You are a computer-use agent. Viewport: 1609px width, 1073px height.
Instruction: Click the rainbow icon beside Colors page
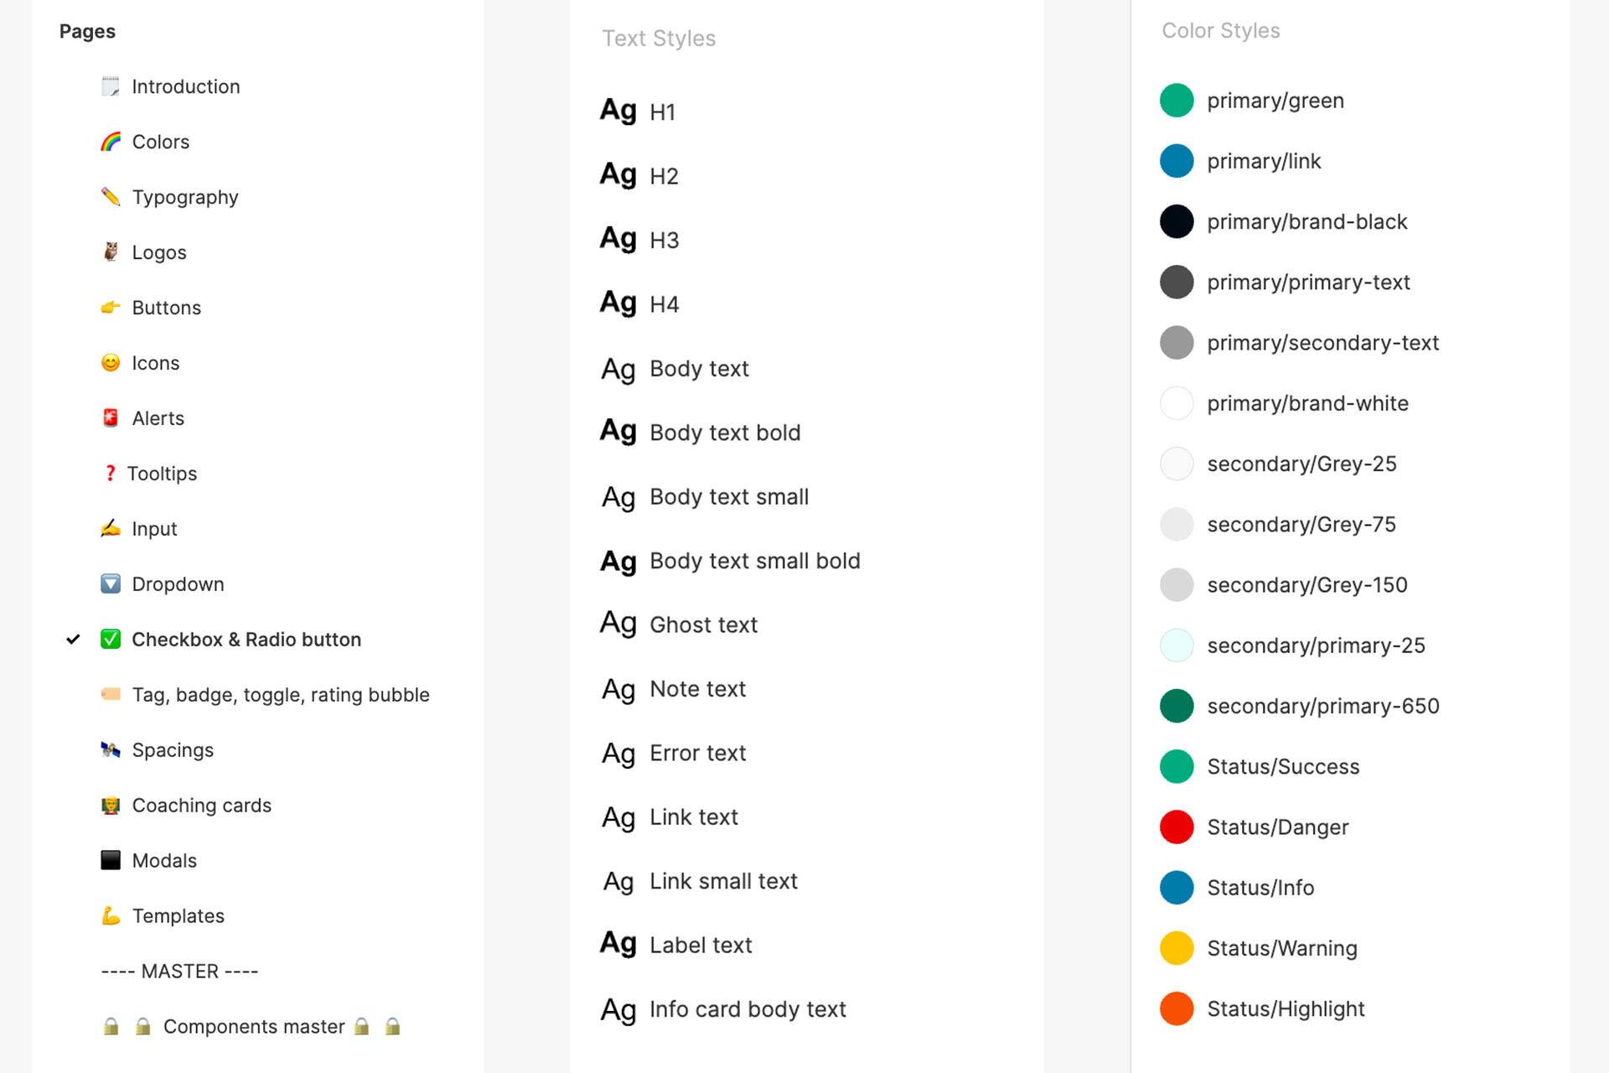pyautogui.click(x=111, y=142)
